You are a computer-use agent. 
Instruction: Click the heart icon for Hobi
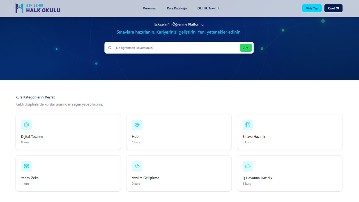137,125
